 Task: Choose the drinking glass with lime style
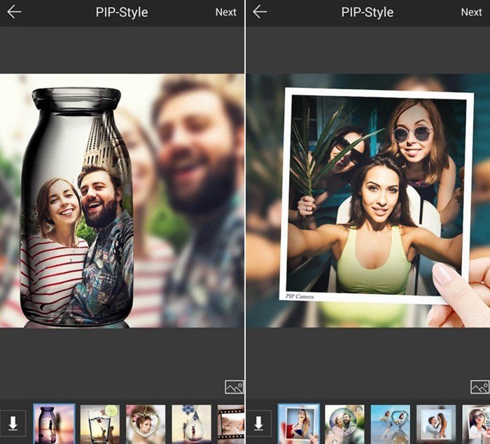point(99,424)
